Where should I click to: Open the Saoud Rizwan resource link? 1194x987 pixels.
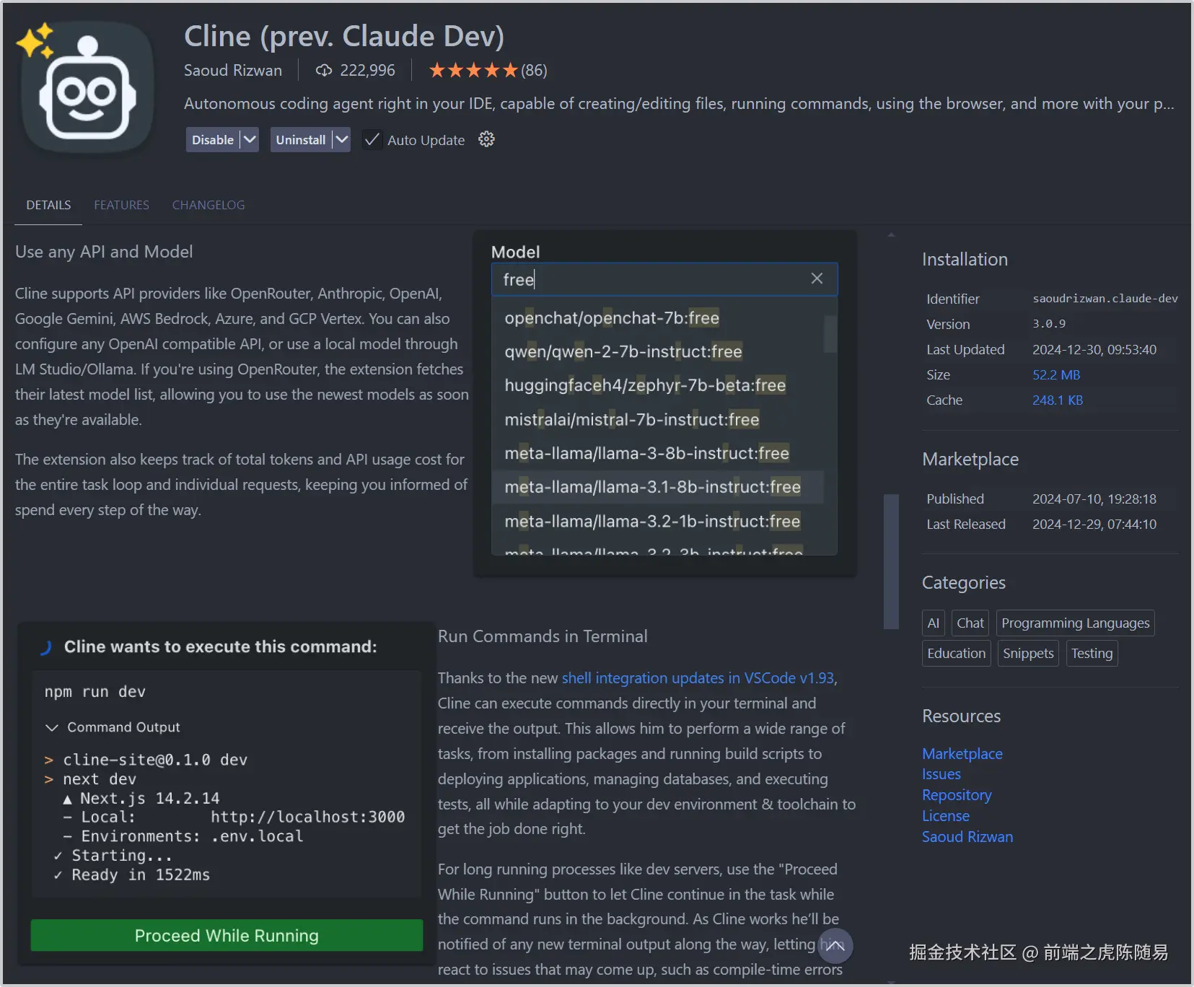(x=967, y=836)
